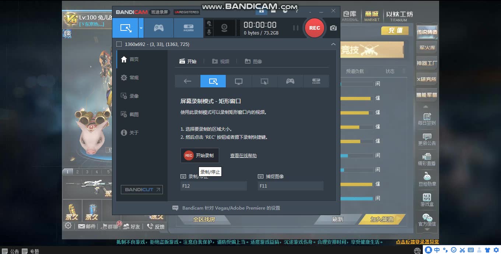This screenshot has width=501, height=254.
Task: Collapse the panel with the top-right chevron
Action: pos(333,44)
